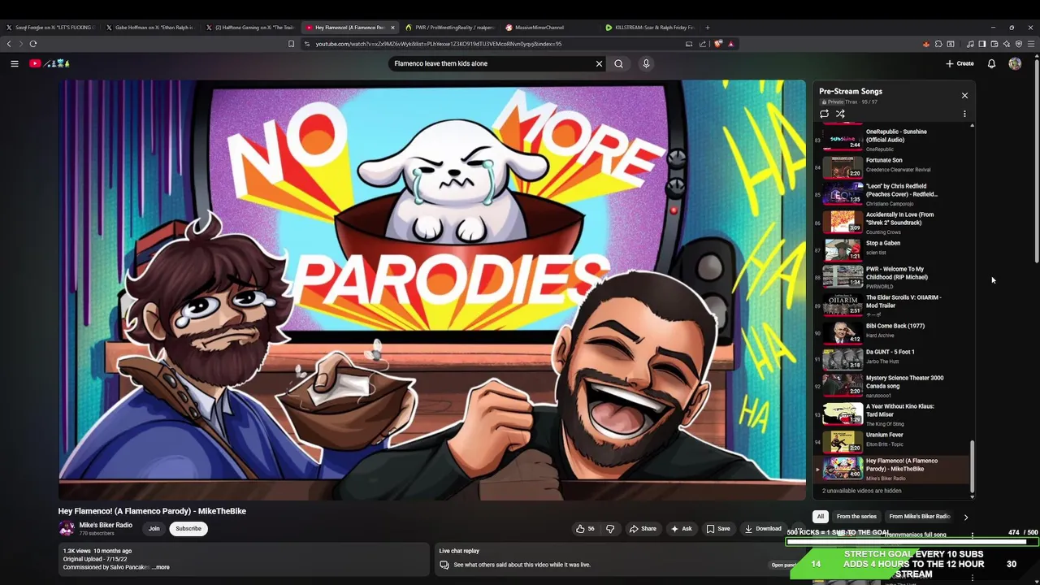Click Join channel button

tap(154, 529)
